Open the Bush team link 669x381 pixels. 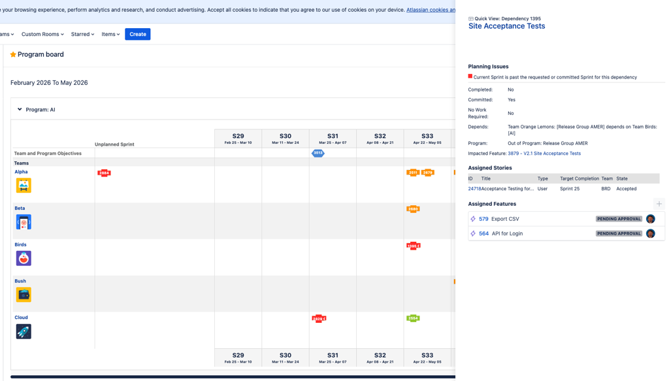[x=20, y=281]
